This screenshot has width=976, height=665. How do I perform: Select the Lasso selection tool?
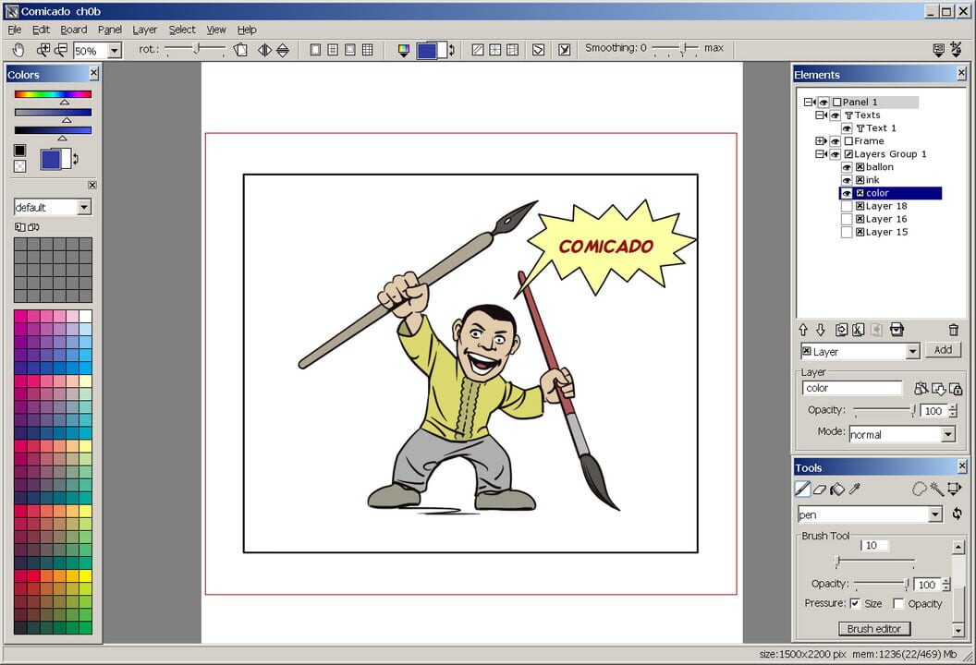tap(921, 490)
